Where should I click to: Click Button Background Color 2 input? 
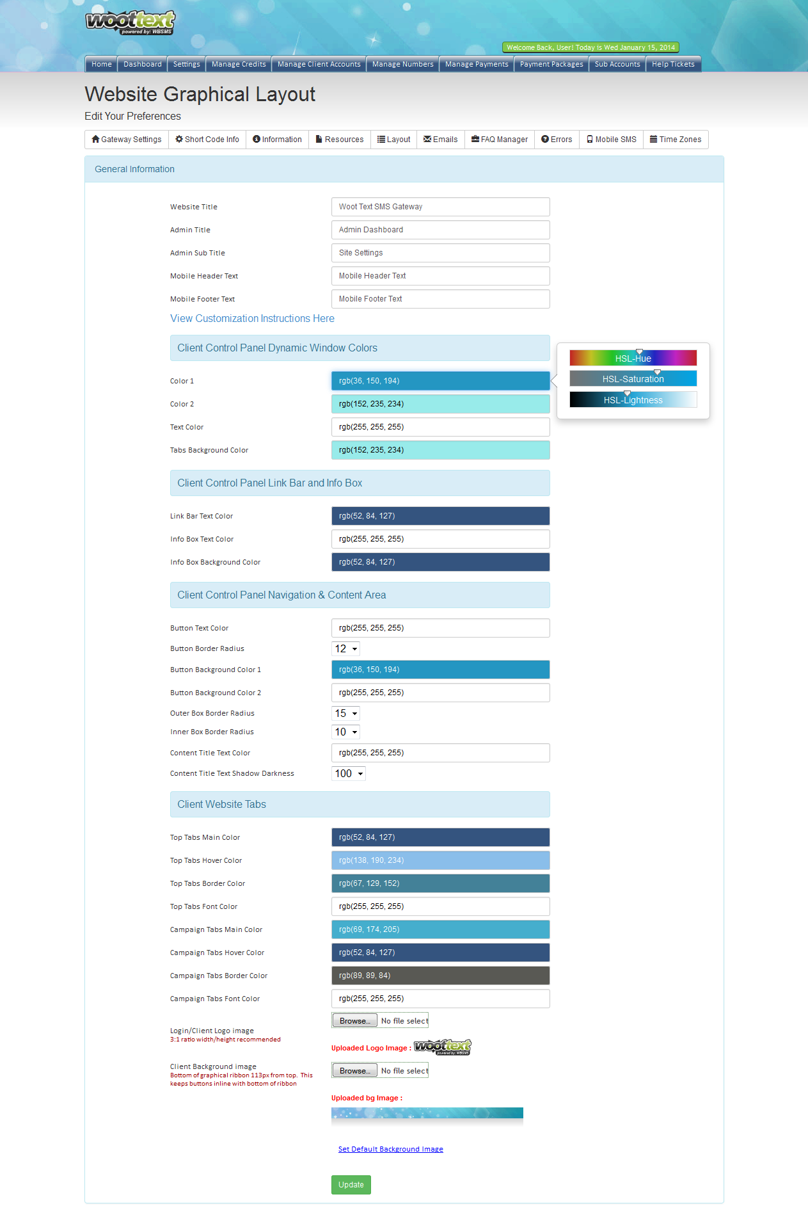point(441,693)
